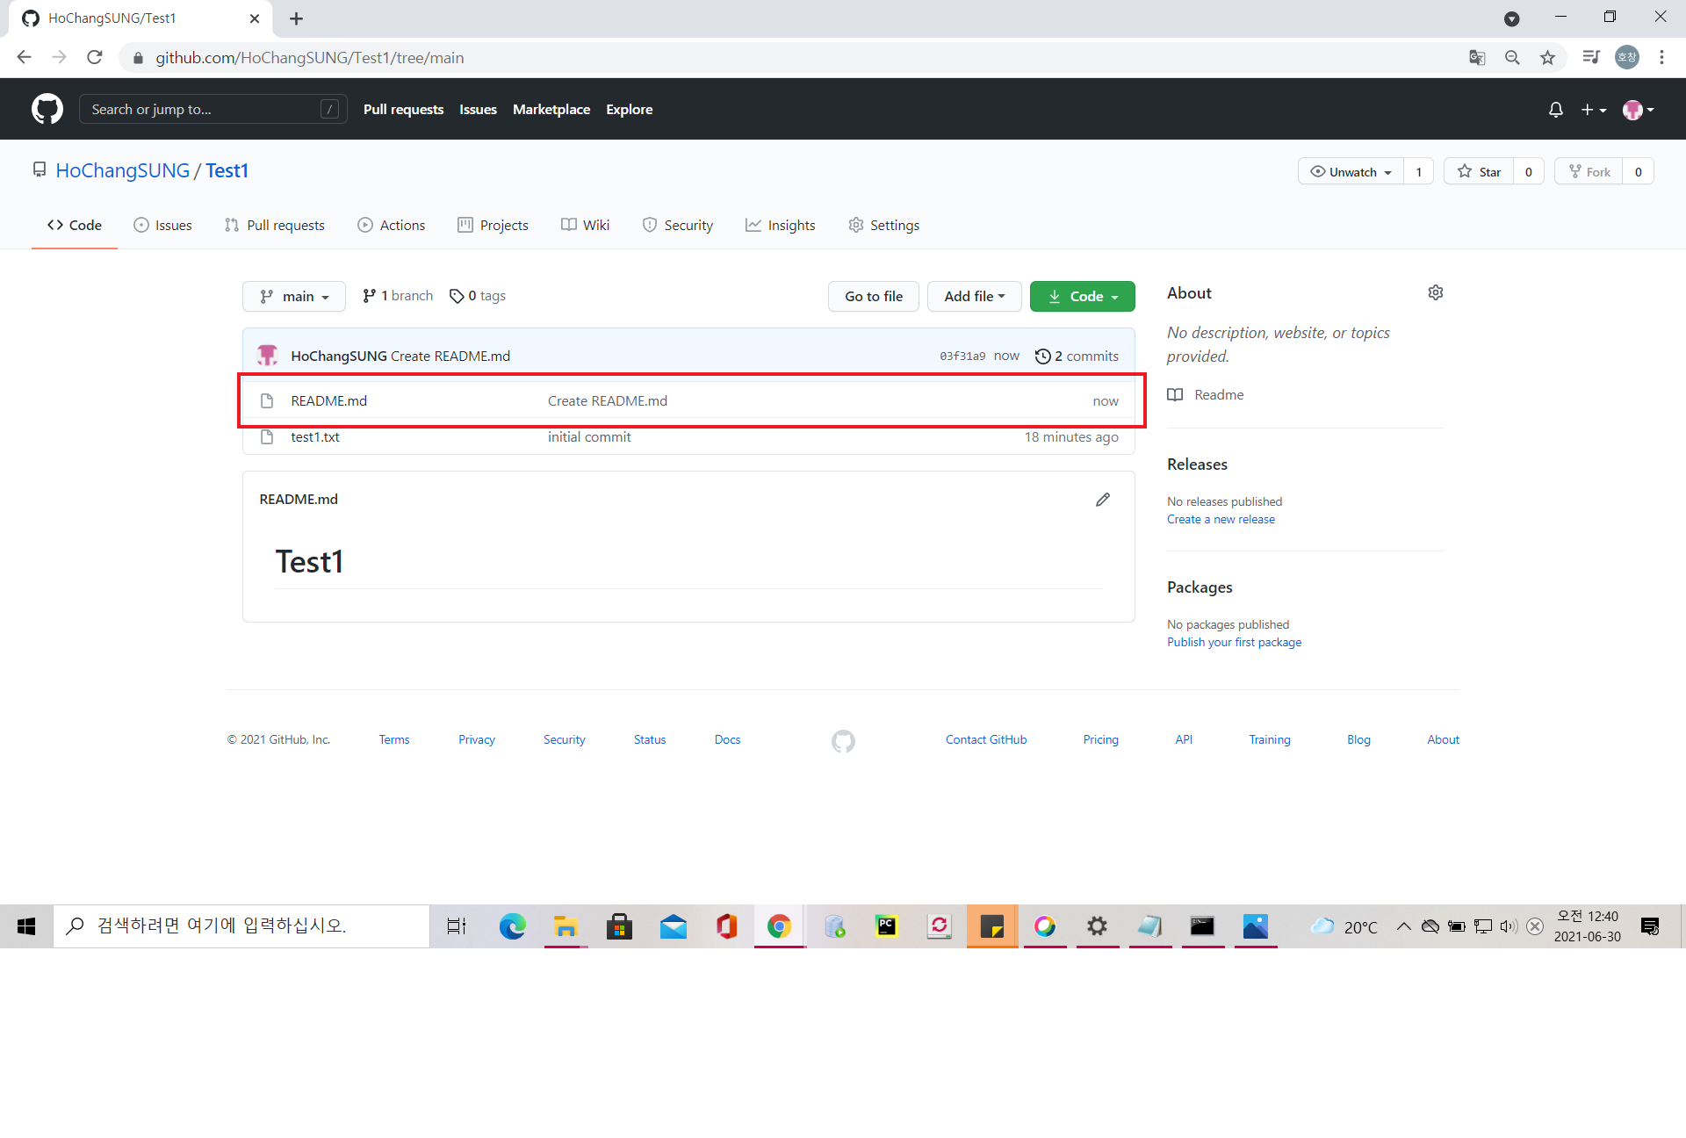Follow the Create a new release link
This screenshot has width=1686, height=1138.
click(1221, 520)
